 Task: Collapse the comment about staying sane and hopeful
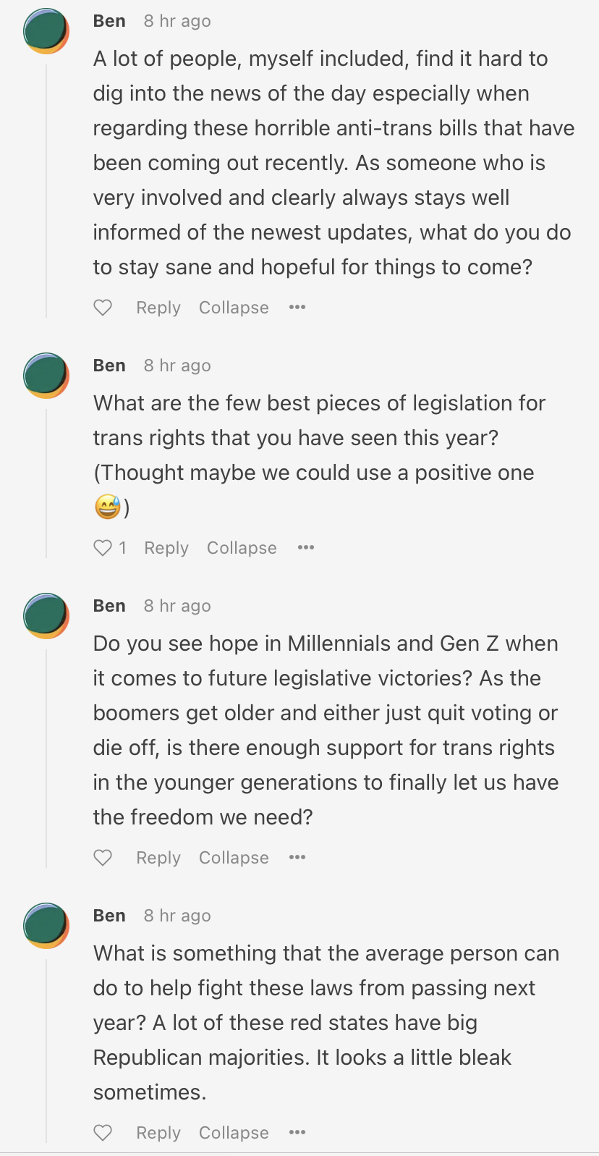[x=234, y=308]
